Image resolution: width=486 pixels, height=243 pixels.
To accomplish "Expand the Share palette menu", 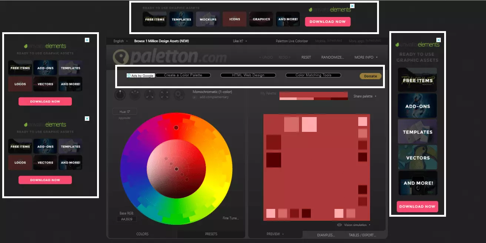I will pyautogui.click(x=364, y=96).
